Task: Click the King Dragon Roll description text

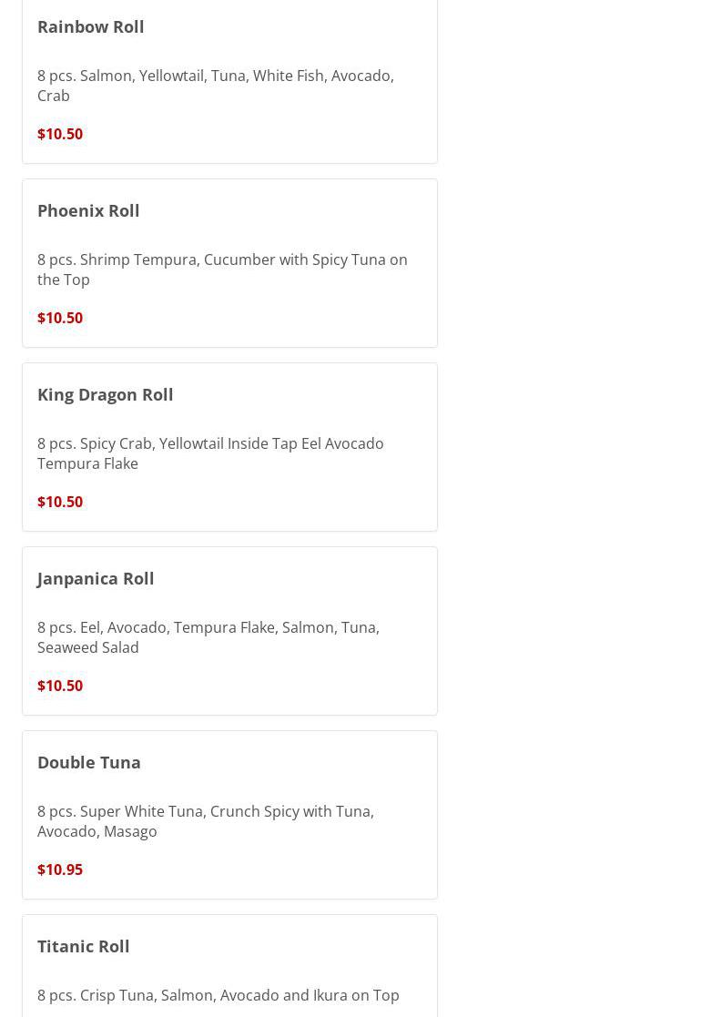Action: coord(210,453)
